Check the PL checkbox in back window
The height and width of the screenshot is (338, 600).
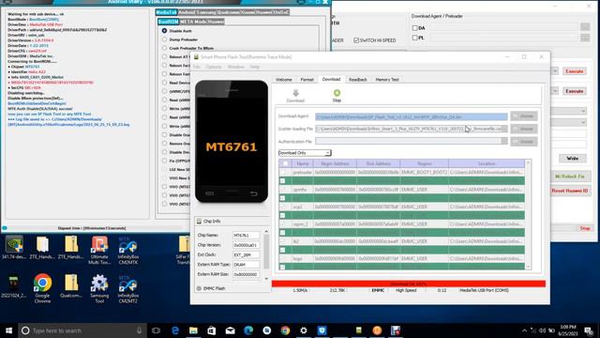click(414, 38)
